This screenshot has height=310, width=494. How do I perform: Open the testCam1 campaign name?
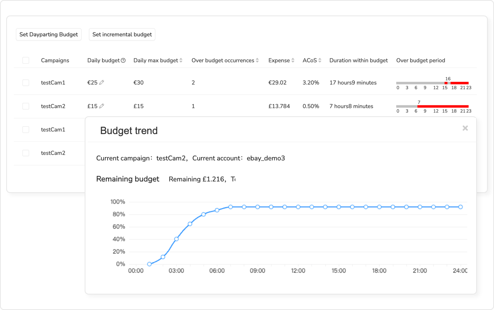tap(52, 82)
